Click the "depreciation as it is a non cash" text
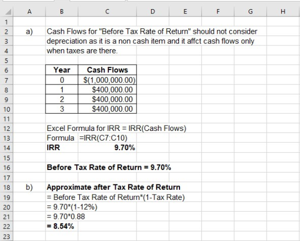The image size is (300, 241). pos(151,41)
